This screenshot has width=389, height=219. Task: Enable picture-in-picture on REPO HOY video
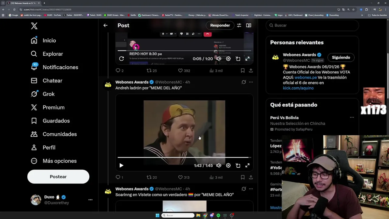(238, 59)
